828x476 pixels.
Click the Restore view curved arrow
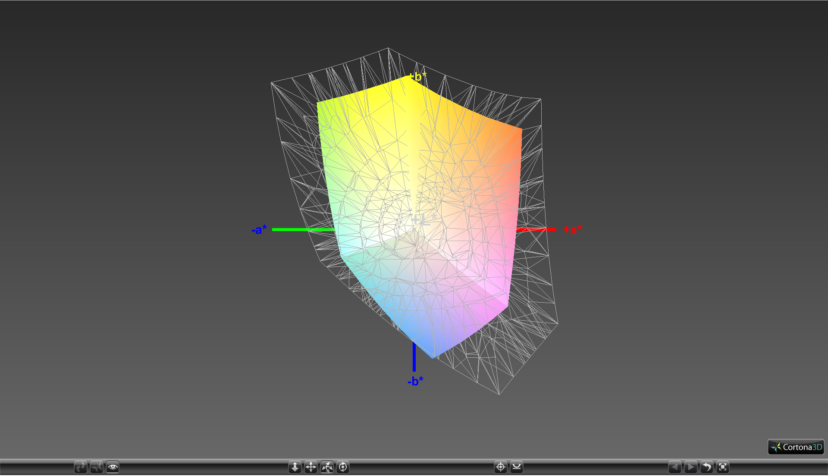707,467
